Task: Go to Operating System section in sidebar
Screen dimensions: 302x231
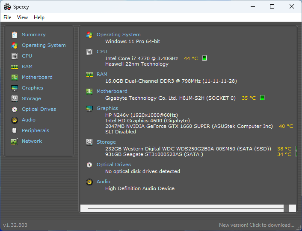Action: click(x=44, y=46)
